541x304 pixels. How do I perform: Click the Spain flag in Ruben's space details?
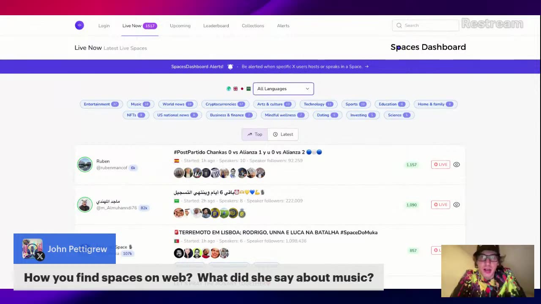coord(177,161)
